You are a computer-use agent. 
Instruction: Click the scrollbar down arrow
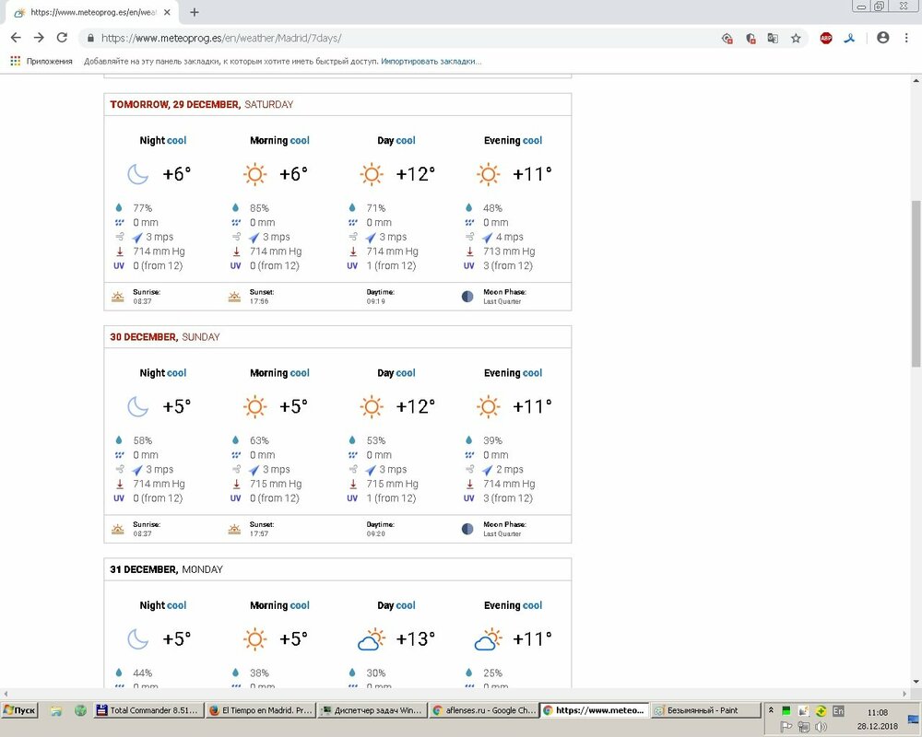[x=915, y=682]
